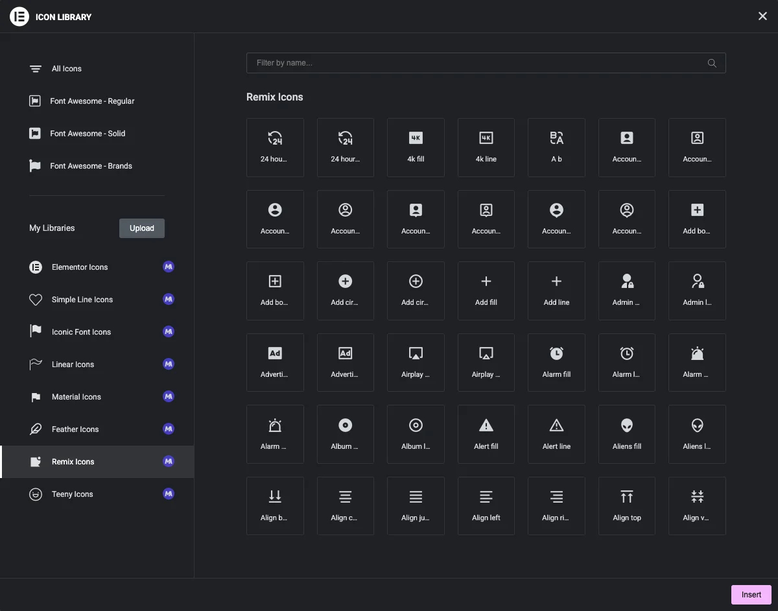Select the filled Airplay icon
This screenshot has width=778, height=611.
click(416, 363)
